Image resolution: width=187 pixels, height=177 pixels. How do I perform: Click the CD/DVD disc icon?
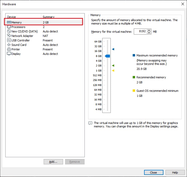coord(9,31)
